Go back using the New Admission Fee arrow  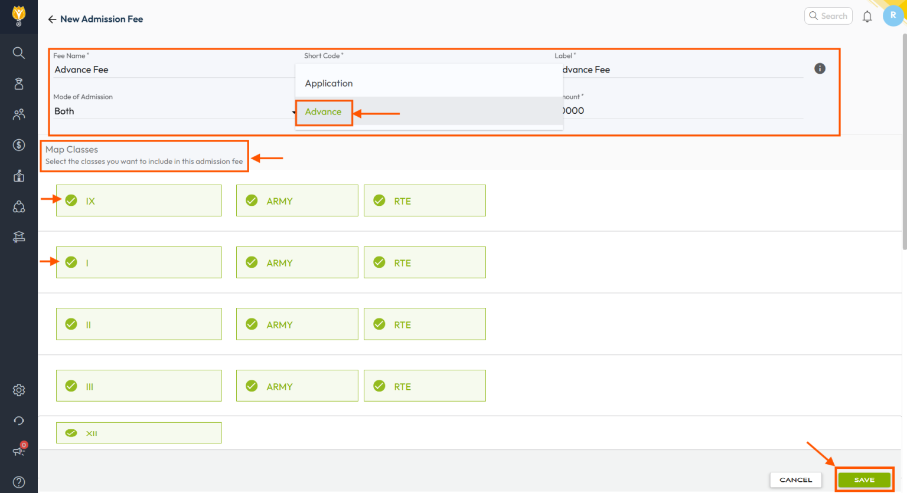[52, 19]
